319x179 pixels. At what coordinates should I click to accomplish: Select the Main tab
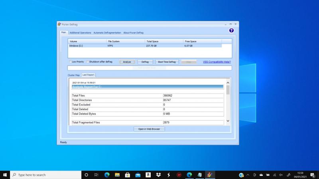click(64, 32)
